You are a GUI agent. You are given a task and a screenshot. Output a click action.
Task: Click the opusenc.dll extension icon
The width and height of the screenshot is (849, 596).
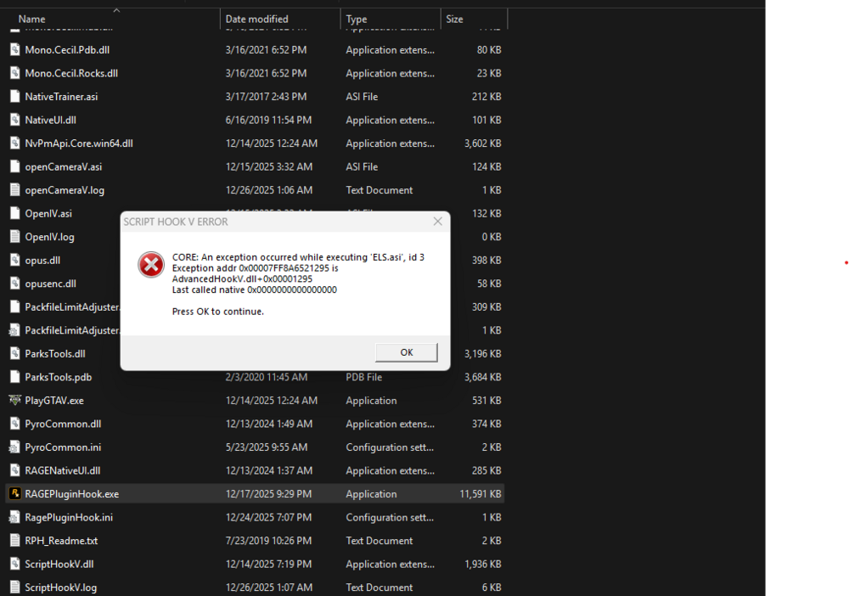pos(14,283)
